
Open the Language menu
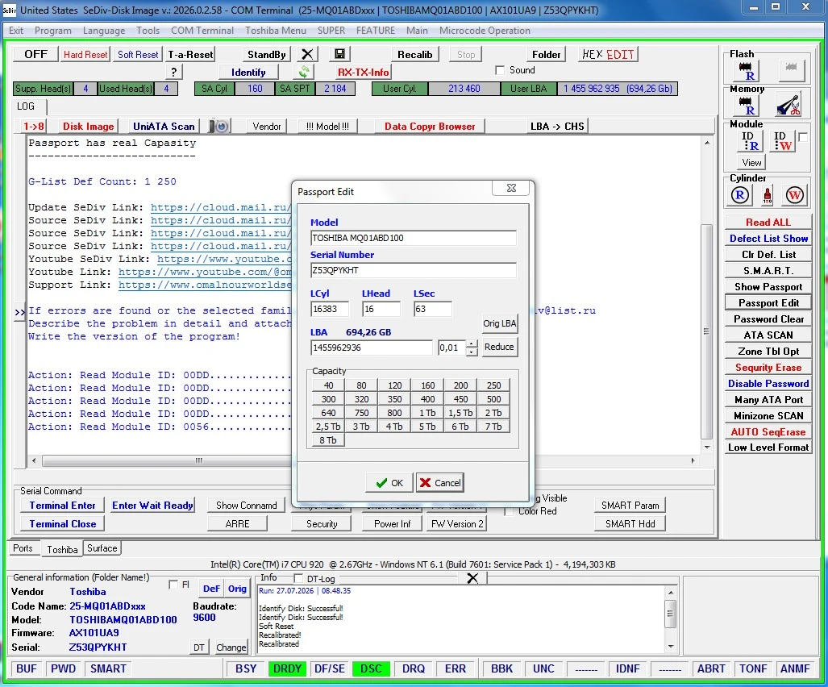click(x=104, y=31)
